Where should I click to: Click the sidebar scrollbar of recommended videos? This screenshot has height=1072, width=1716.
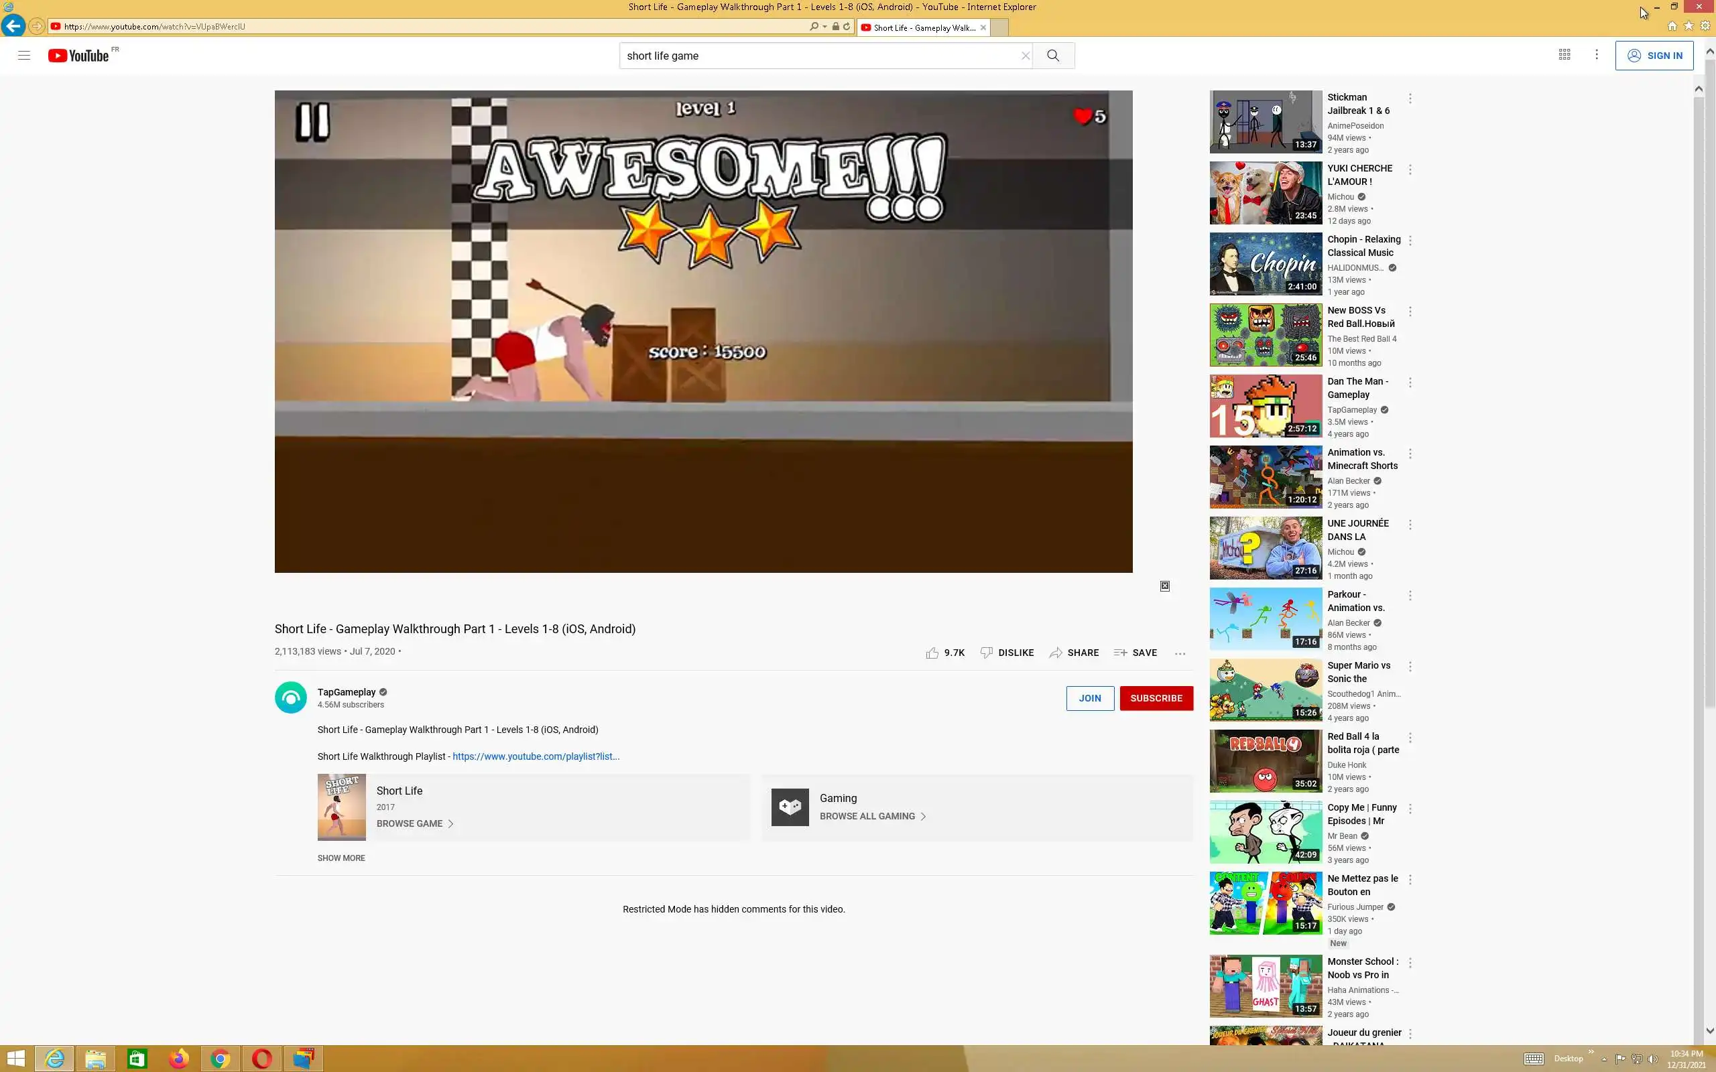pos(1699,496)
